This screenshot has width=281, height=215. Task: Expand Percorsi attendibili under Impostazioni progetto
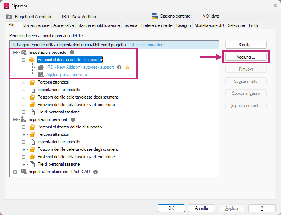(x=24, y=82)
